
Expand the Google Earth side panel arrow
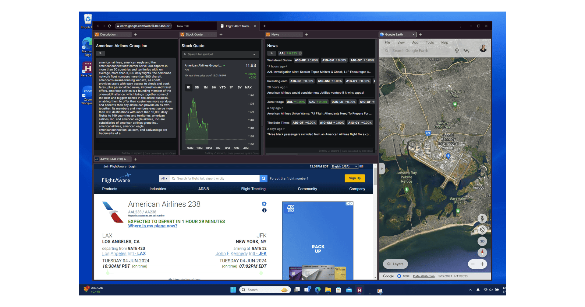pos(382,168)
